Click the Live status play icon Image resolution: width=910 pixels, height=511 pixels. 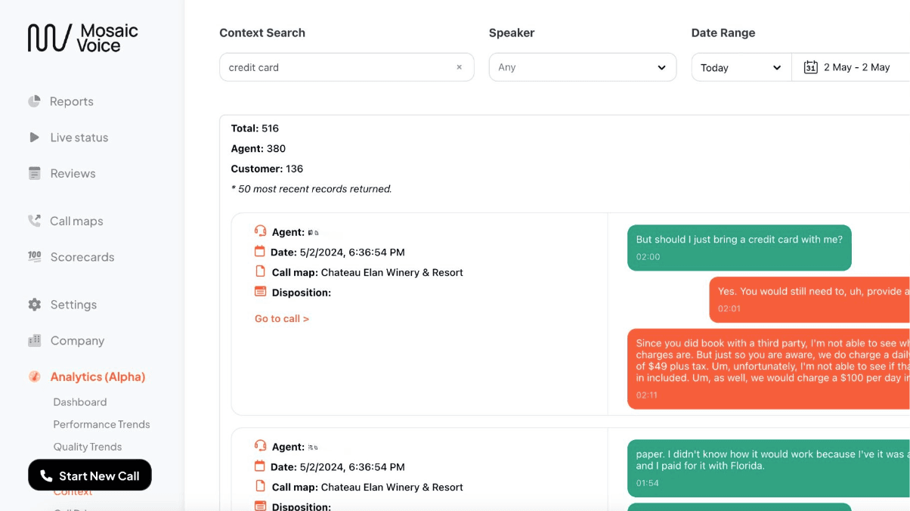pyautogui.click(x=34, y=138)
